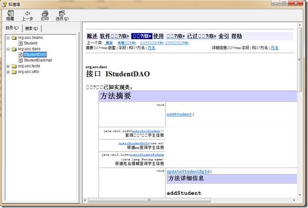Switch to the 搜索 (Search) tab
Viewport: 308px width, 208px height.
pos(32,28)
